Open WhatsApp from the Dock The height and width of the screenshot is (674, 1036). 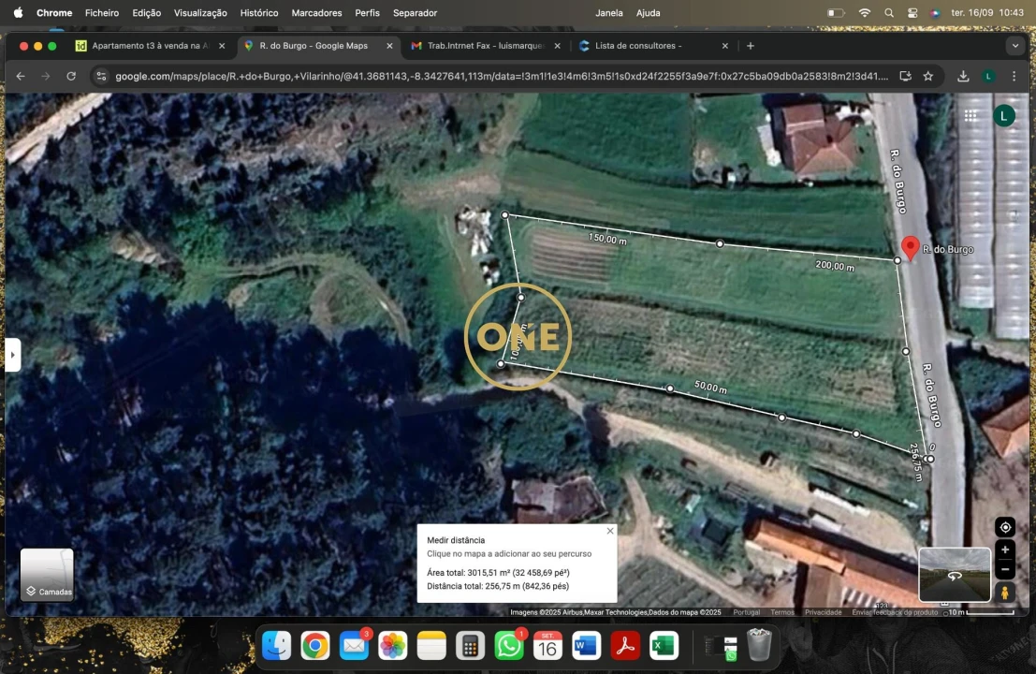508,645
